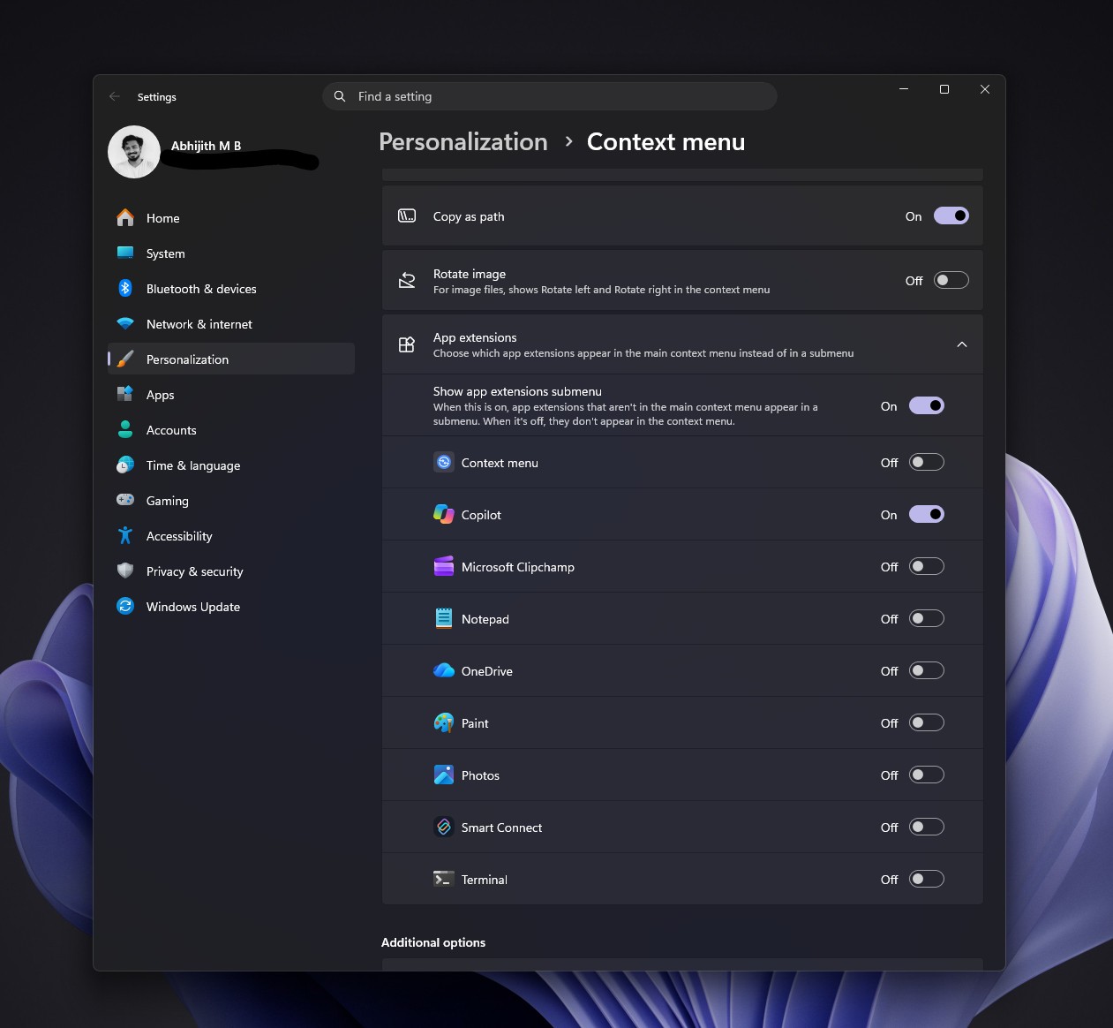The width and height of the screenshot is (1113, 1028).
Task: Click the Gaming controller icon
Action: tap(125, 500)
